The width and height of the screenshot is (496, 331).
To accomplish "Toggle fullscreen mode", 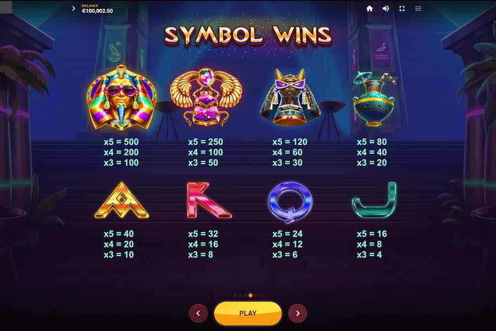I will (402, 9).
